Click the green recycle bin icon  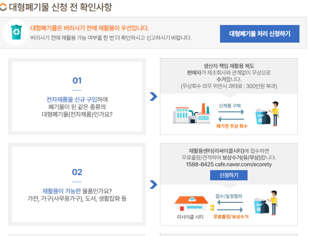point(16,32)
